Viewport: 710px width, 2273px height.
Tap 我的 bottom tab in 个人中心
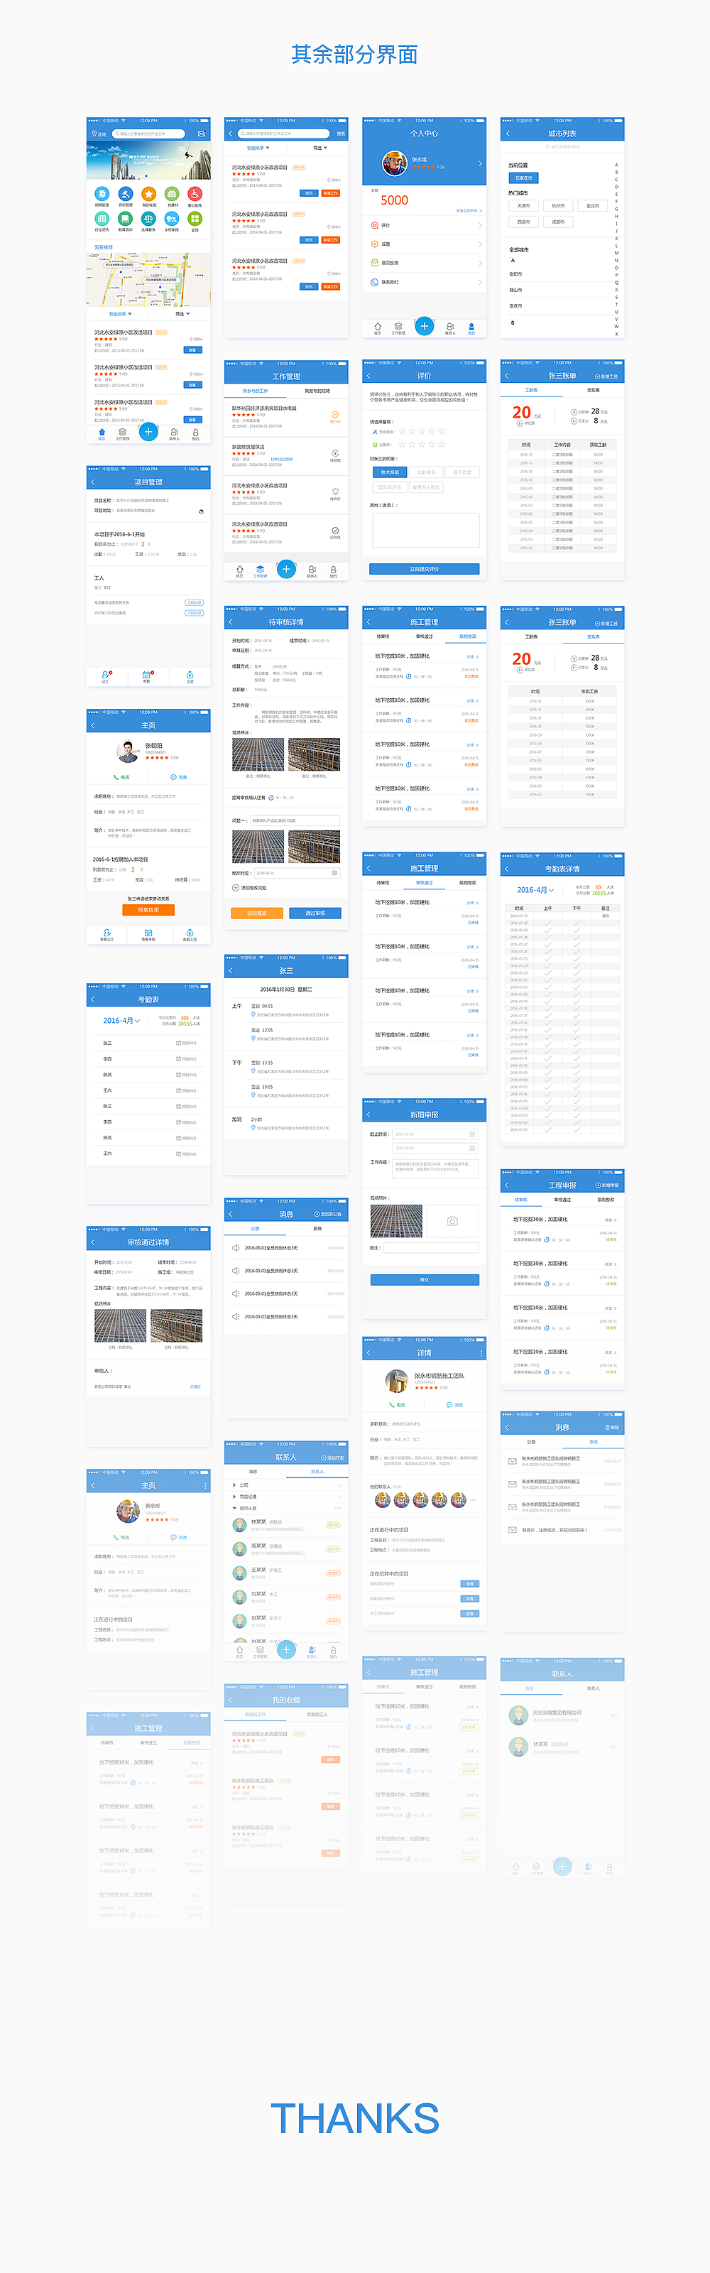(471, 328)
